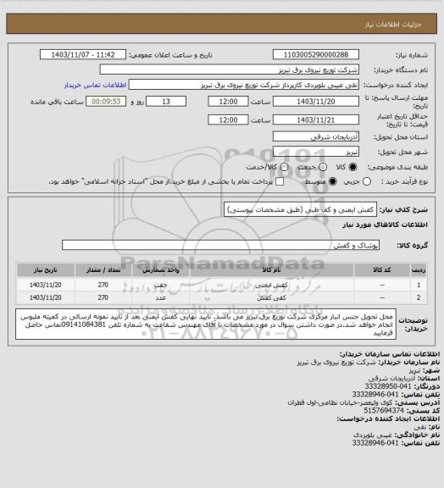Click date 1403/11/20 in row 2
Image resolution: width=444 pixels, height=488 pixels.
pos(46,298)
